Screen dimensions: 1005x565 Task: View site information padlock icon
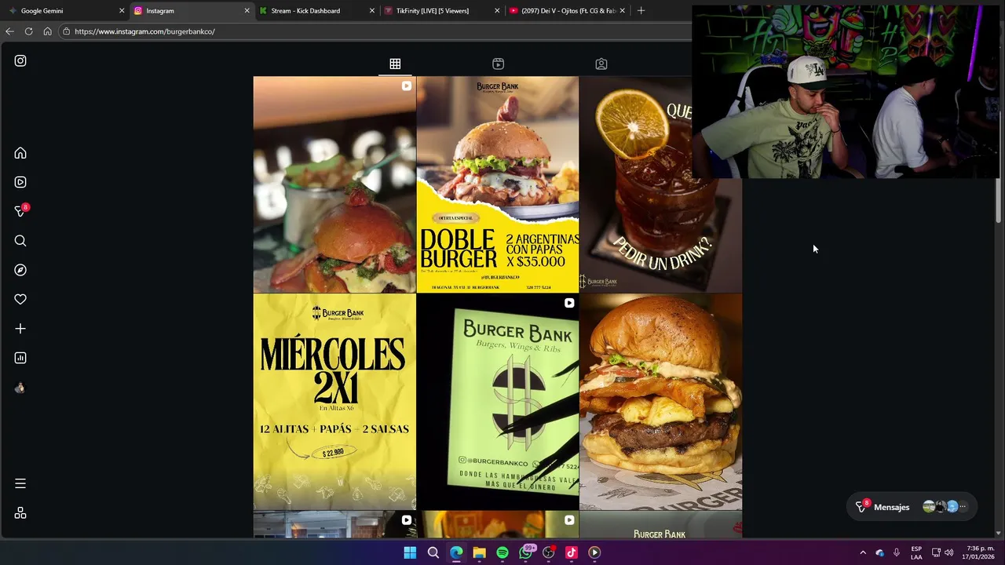pos(67,31)
